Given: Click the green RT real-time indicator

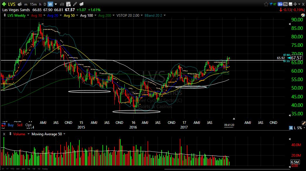Looking at the screenshot, I should pos(275,4).
